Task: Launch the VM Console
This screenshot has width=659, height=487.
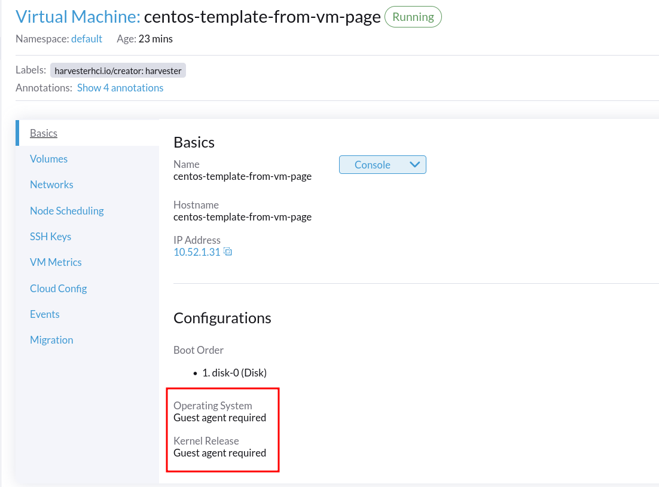Action: tap(372, 164)
